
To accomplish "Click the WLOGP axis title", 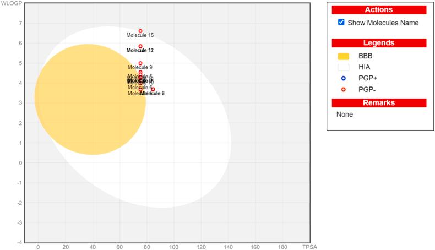I will pos(11,4).
